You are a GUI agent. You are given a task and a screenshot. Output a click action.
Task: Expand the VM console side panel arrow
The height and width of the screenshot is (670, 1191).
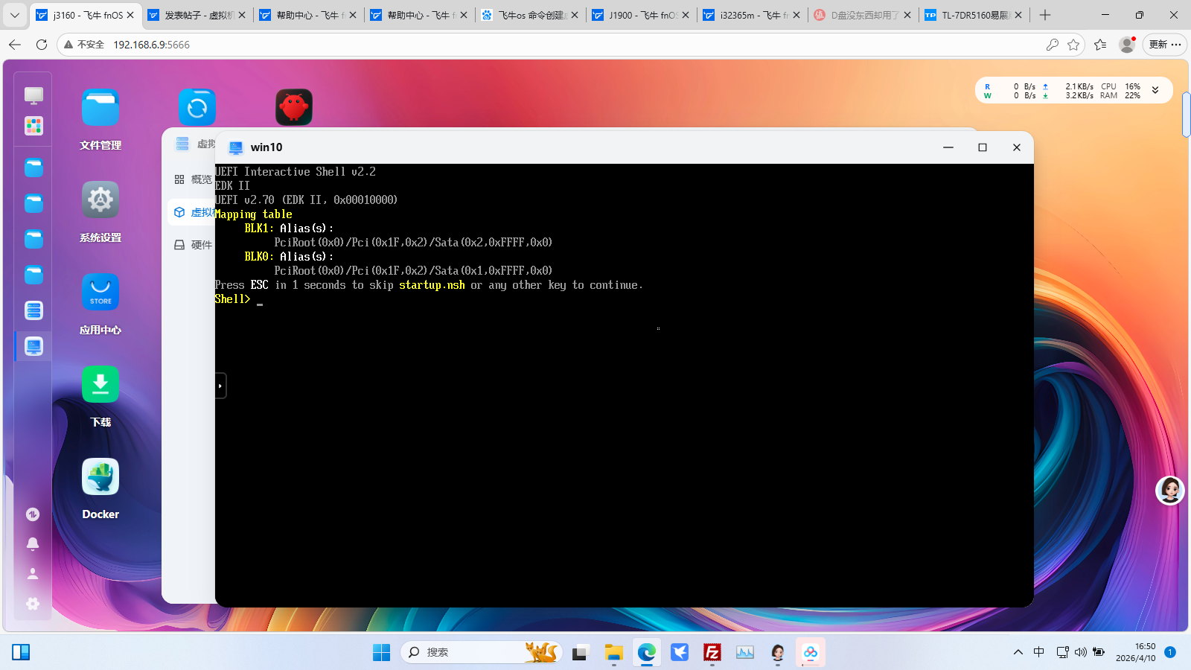220,386
